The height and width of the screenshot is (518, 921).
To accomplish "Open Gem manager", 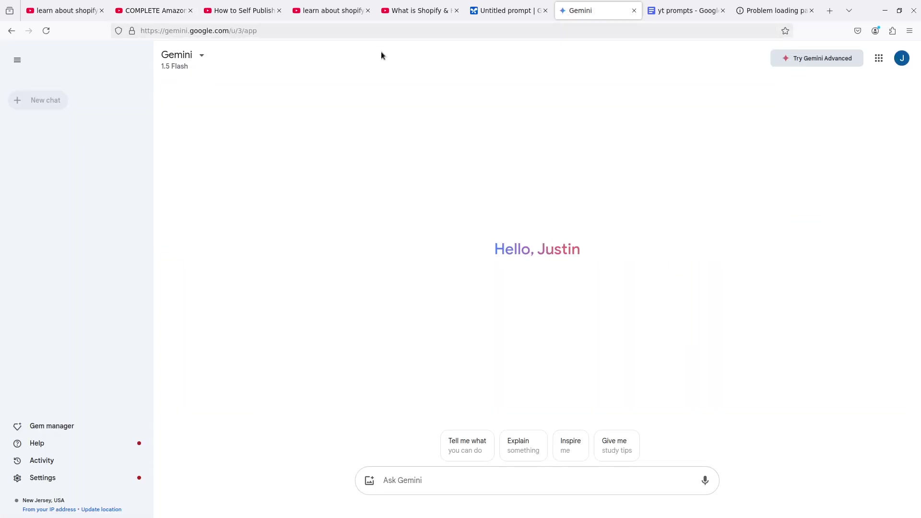I will pyautogui.click(x=52, y=426).
